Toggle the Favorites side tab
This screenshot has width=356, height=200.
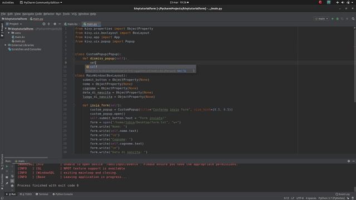click(2, 182)
